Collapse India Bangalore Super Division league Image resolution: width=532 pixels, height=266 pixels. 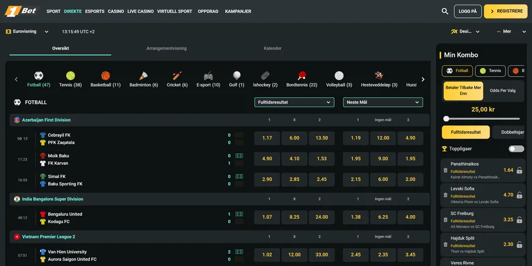219,199
